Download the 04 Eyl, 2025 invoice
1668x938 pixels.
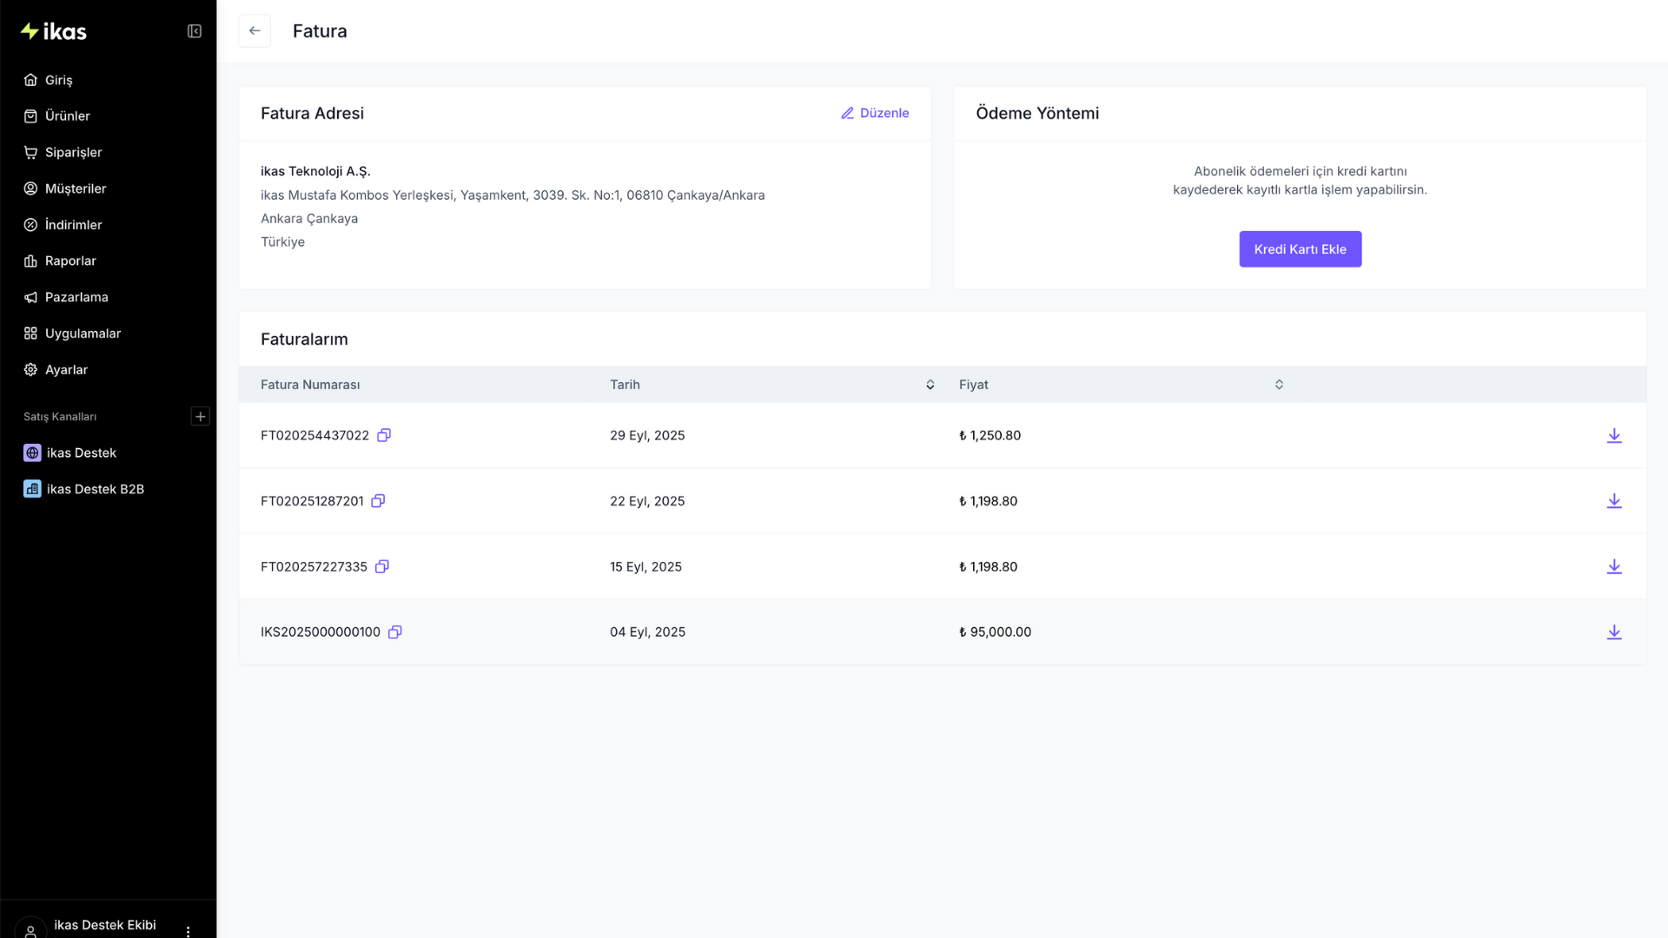click(1614, 632)
